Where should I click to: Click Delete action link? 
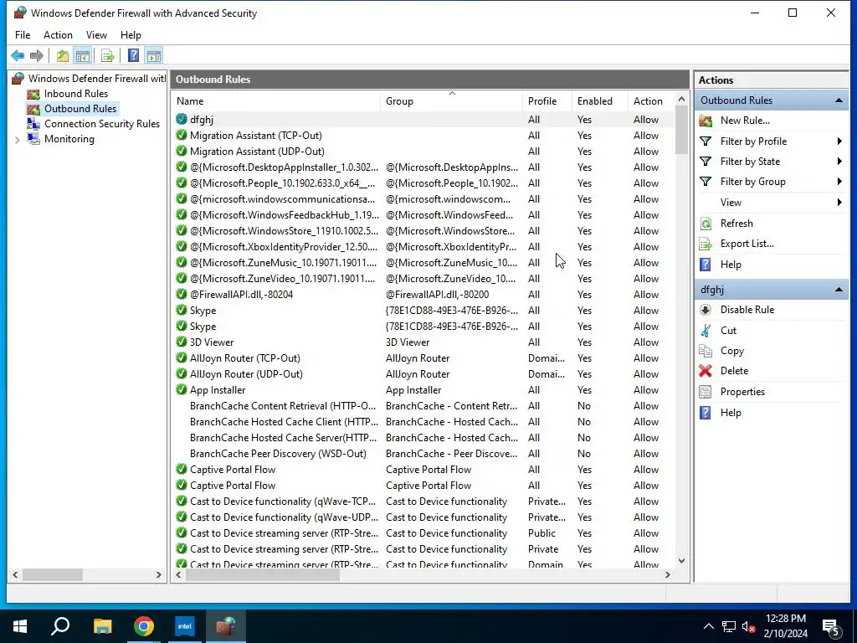pos(734,371)
